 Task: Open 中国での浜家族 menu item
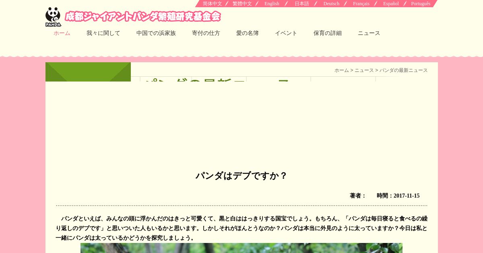[156, 33]
